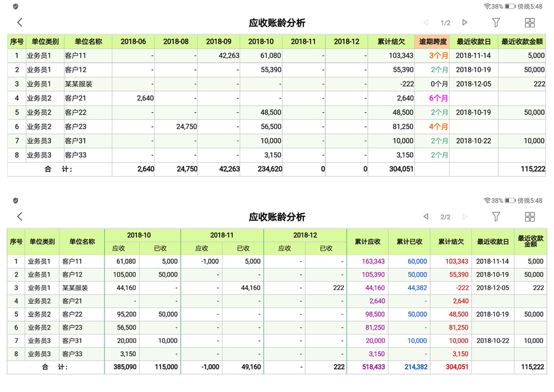Tap the -1,000 receivable in 客户11 row
This screenshot has height=392, width=554.
pos(210,261)
